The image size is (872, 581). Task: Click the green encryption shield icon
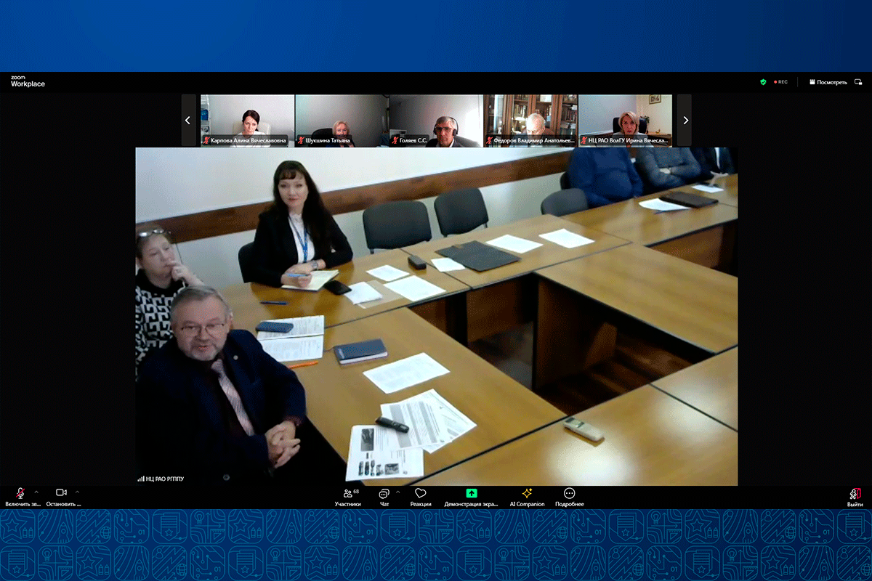[x=763, y=82]
